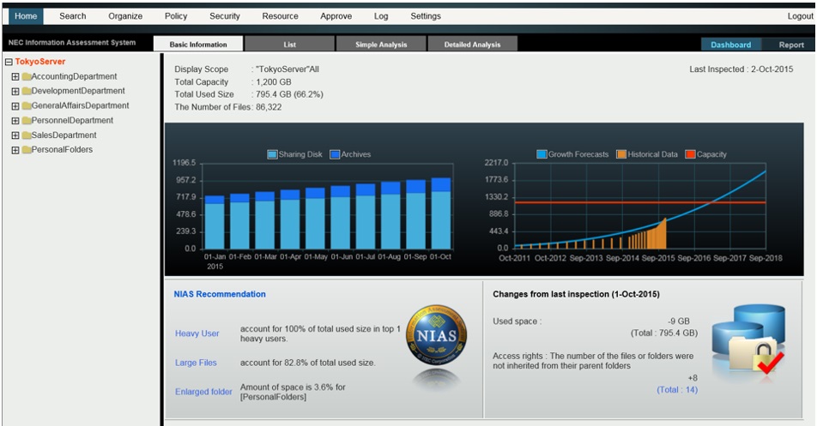
Task: Click the database and locked folder icon
Action: [x=748, y=340]
